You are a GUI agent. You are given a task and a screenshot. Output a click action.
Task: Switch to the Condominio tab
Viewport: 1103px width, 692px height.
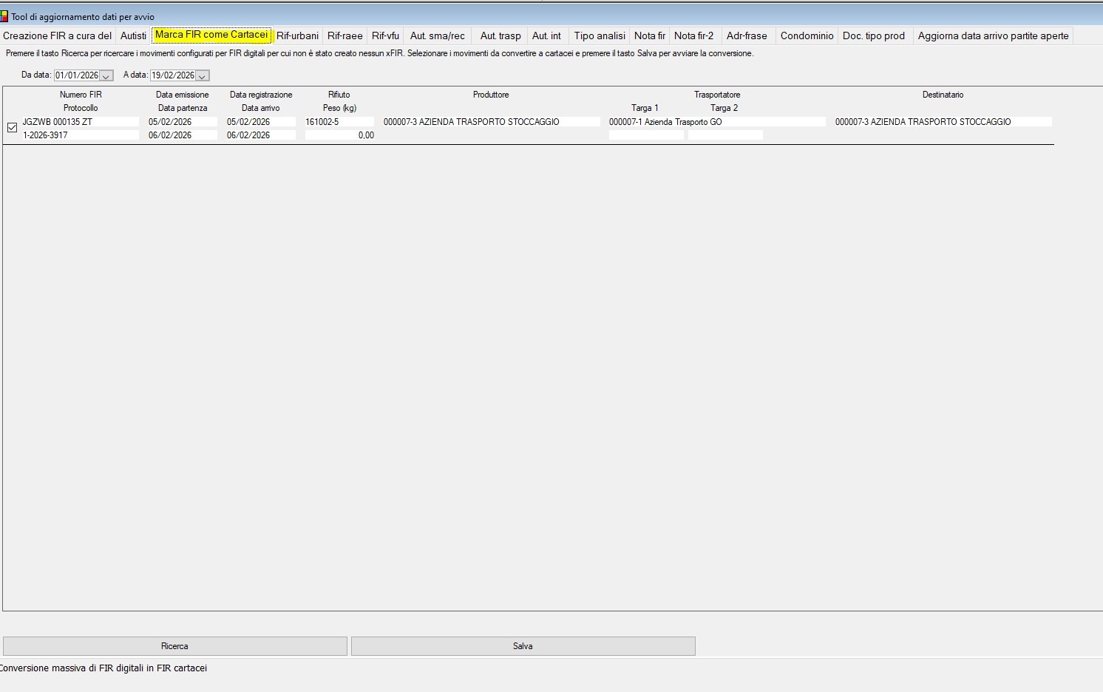point(807,35)
